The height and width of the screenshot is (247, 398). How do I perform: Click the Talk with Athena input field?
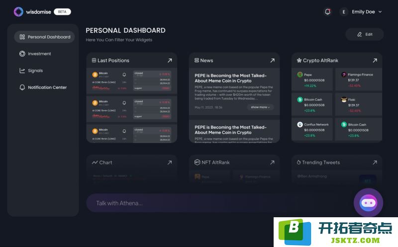(218, 203)
